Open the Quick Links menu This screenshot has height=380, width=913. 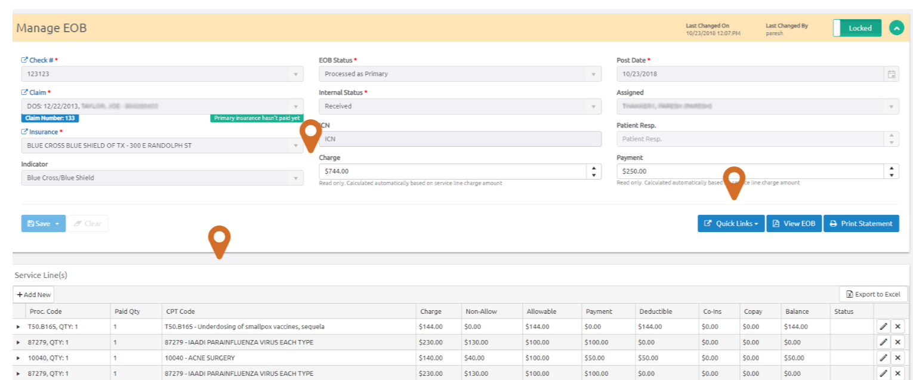tap(730, 223)
